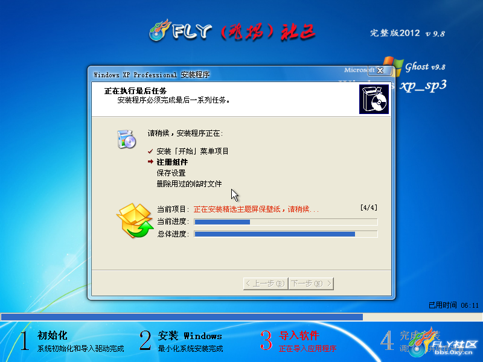The image size is (483, 362).
Task: Click the text 最小化系统安装完成
Action: pyautogui.click(x=190, y=349)
